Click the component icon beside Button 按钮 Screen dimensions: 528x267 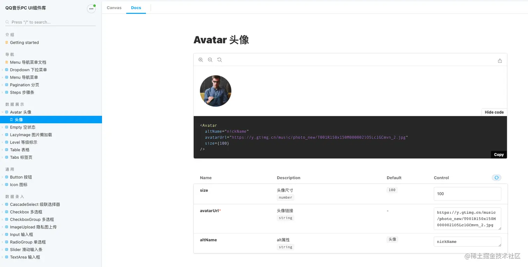click(7, 177)
